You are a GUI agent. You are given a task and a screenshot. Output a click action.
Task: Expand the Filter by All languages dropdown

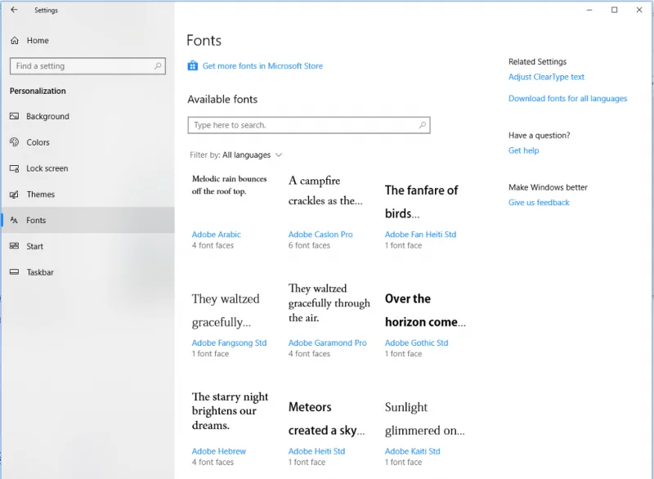236,155
